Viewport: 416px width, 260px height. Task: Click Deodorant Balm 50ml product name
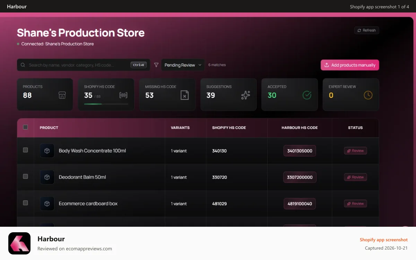pyautogui.click(x=82, y=177)
